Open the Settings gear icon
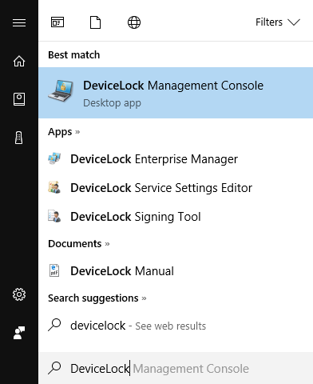313x384 pixels. click(x=19, y=294)
